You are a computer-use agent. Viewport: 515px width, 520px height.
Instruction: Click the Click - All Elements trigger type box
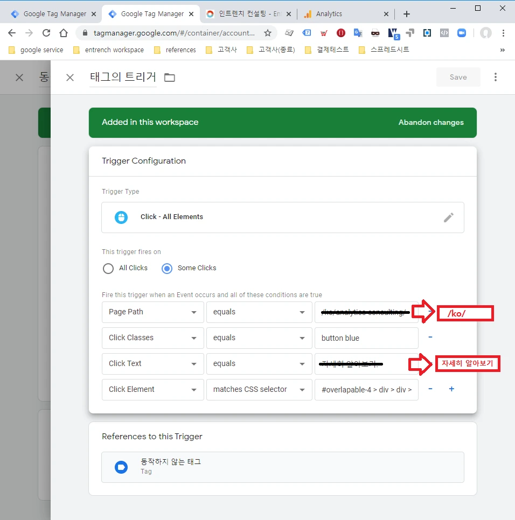click(x=283, y=217)
